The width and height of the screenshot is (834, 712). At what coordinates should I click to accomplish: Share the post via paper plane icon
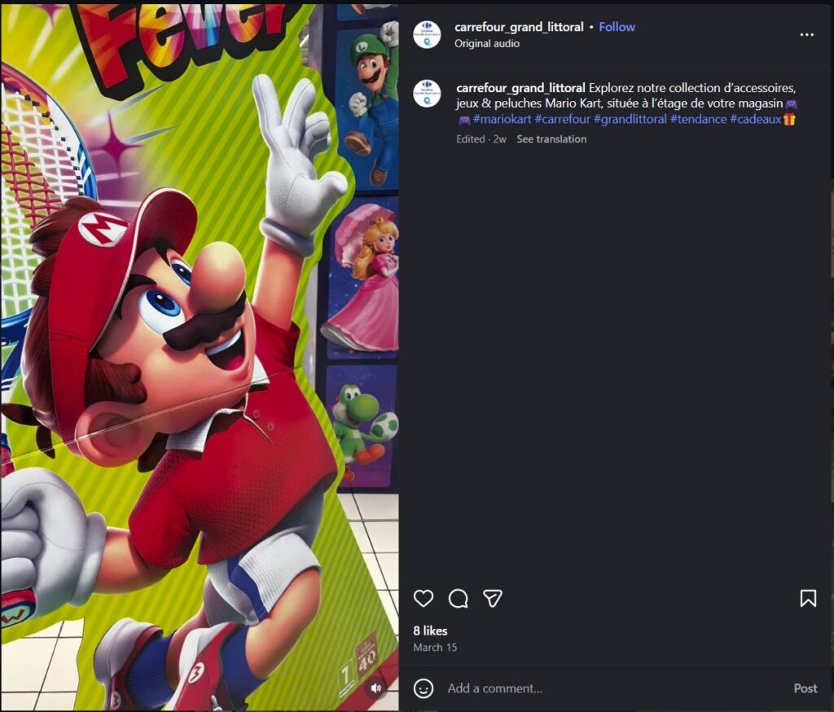click(x=493, y=599)
